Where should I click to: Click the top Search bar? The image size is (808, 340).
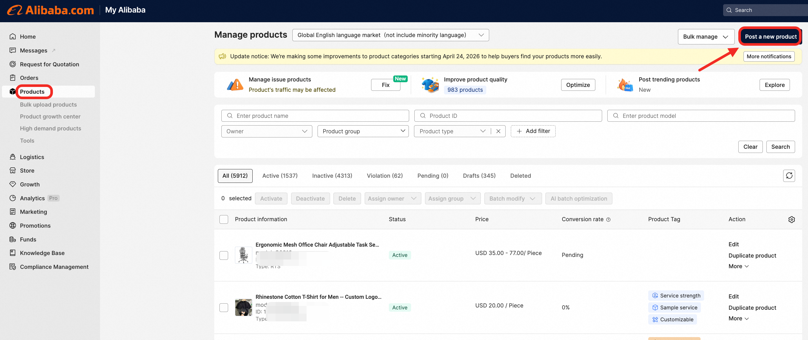765,10
